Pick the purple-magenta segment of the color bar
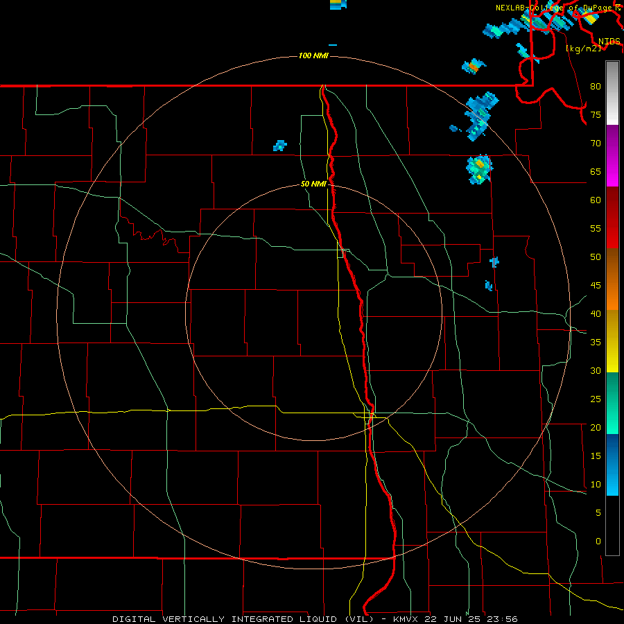This screenshot has width=624, height=624. (612, 155)
